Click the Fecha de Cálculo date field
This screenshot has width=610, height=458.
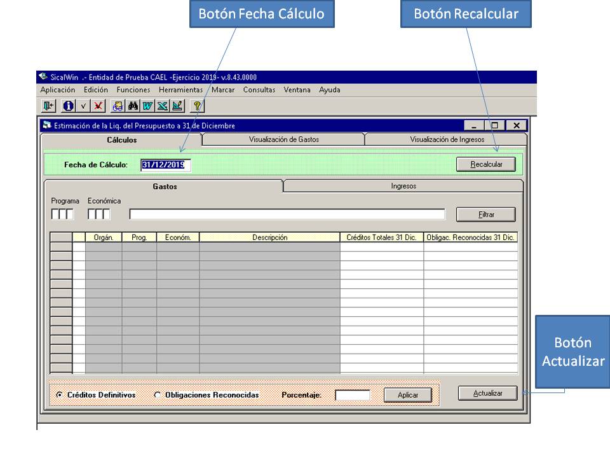165,165
